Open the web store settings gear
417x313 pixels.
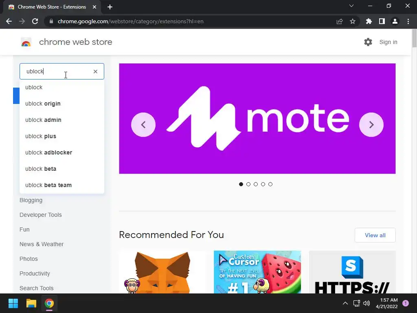(368, 42)
